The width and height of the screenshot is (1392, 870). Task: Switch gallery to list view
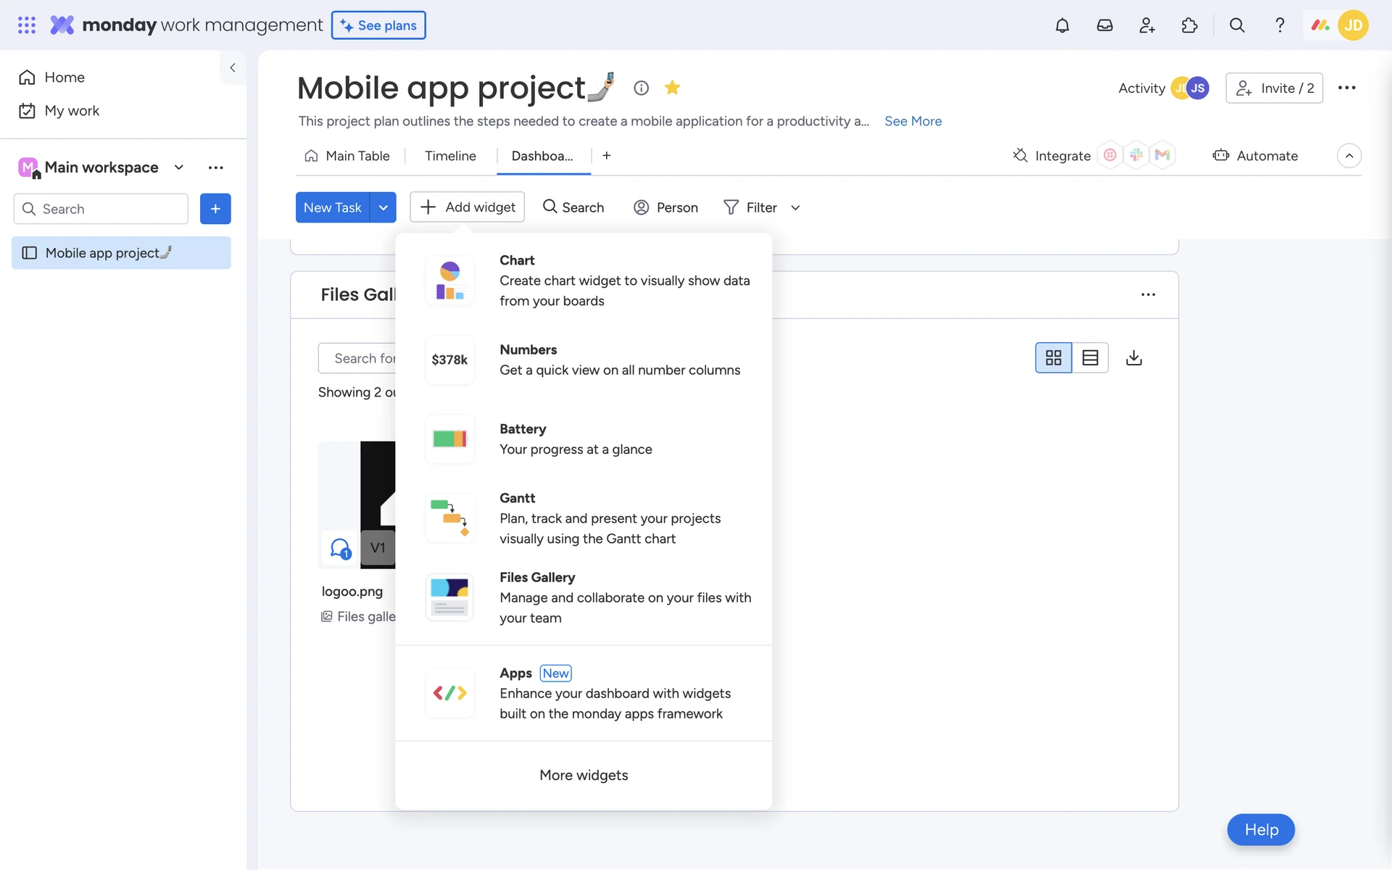[1090, 357]
